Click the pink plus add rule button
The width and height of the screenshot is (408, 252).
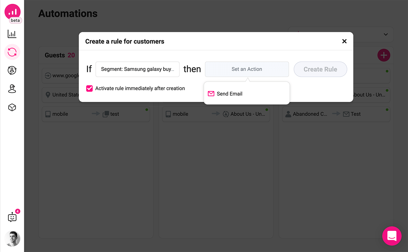tap(384, 55)
